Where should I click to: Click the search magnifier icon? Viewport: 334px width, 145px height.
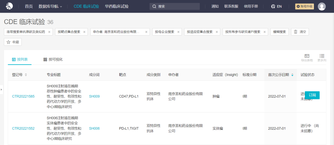point(154,6)
